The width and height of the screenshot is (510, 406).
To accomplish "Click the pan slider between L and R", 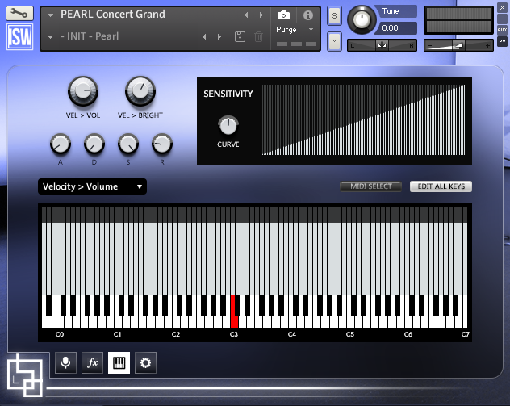I will [382, 45].
